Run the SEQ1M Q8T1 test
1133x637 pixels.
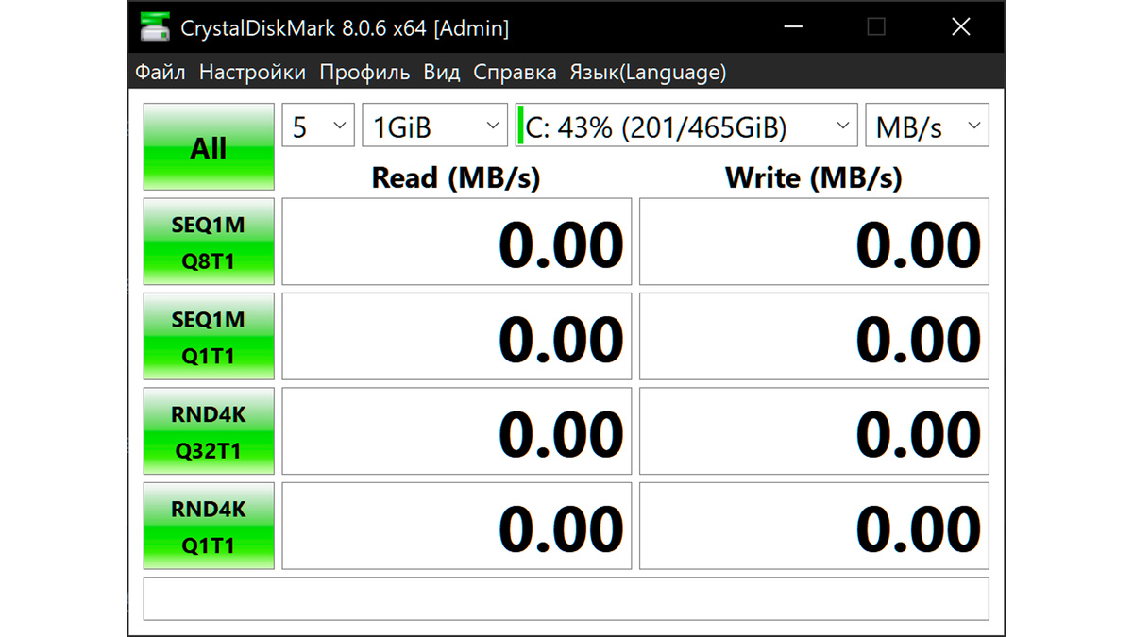209,242
